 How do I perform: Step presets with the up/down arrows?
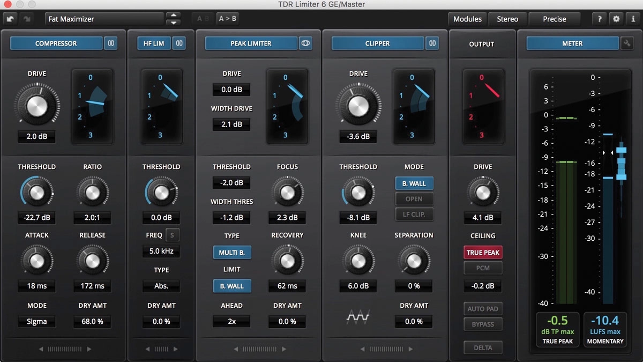[x=173, y=19]
